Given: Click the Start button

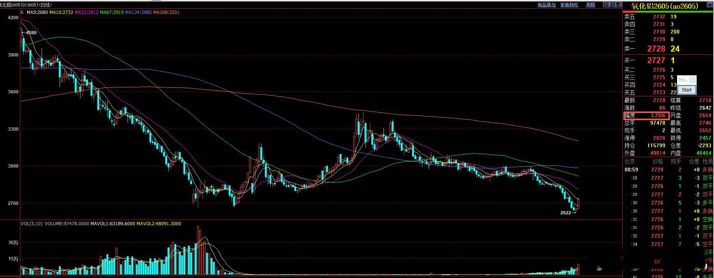Looking at the screenshot, I should [x=687, y=90].
